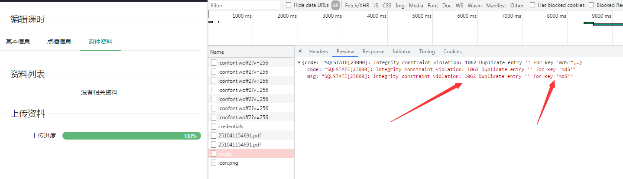This screenshot has width=623, height=179.
Task: Click the credentials request file icon
Action: pyautogui.click(x=214, y=127)
